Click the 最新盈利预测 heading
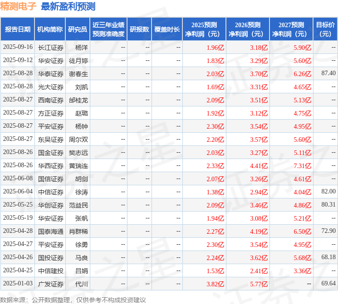 coord(68,6)
